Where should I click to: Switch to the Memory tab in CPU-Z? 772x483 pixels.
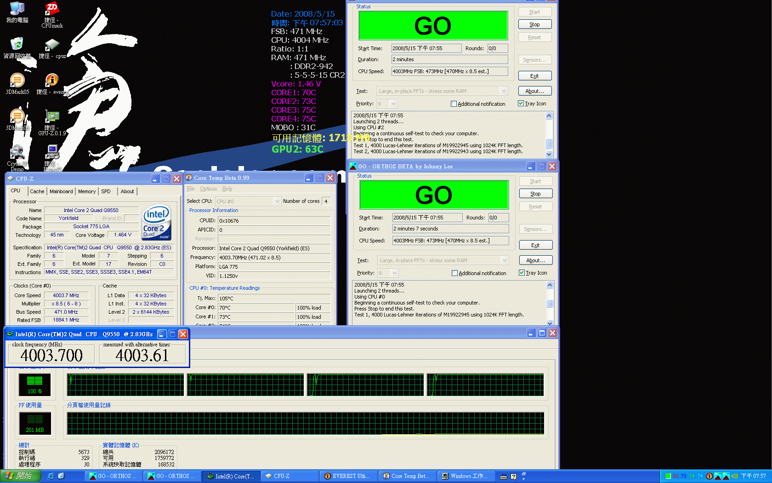(87, 191)
